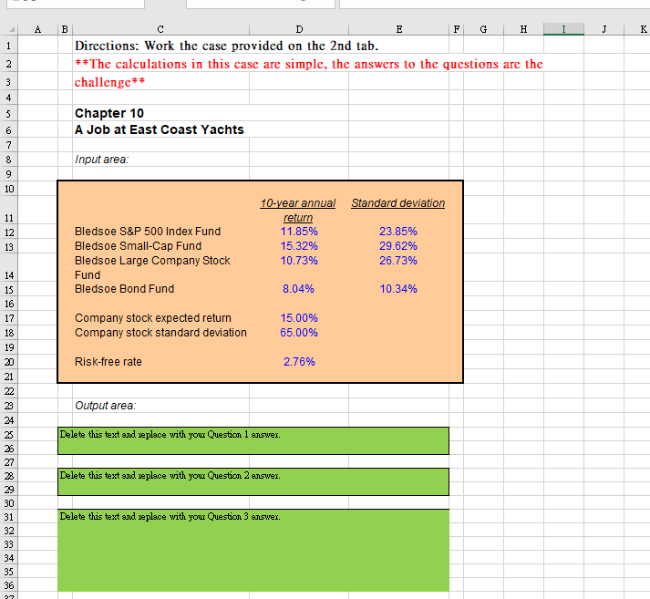Click the Select All corner triangle
The image size is (650, 599).
point(12,29)
